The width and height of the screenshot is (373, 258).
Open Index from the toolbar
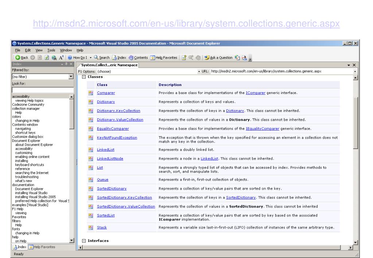click(x=119, y=58)
